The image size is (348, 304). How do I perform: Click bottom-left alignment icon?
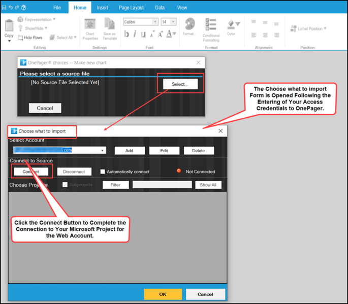(x=254, y=35)
